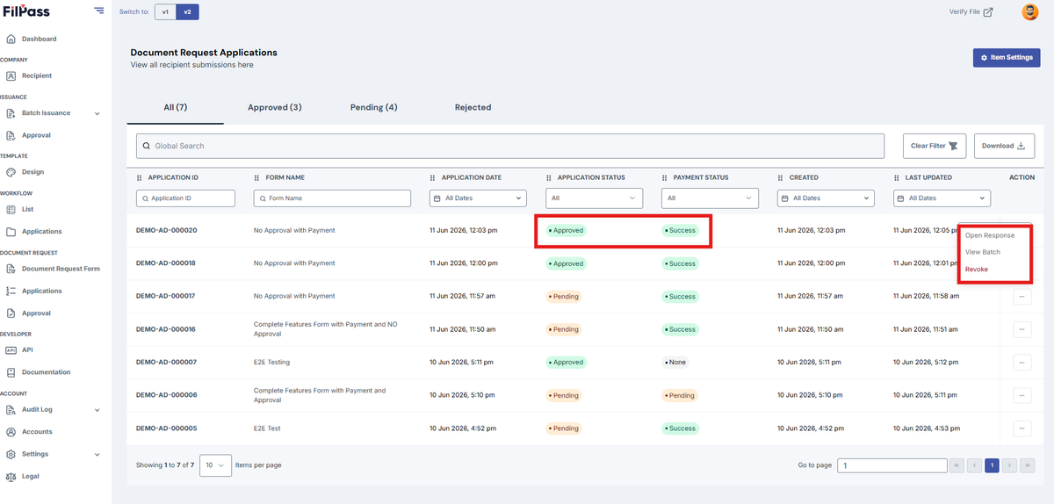Click the Item Settings button

click(x=1007, y=57)
